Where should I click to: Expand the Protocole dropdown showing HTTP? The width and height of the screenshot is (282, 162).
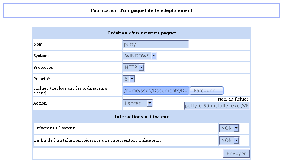click(134, 68)
